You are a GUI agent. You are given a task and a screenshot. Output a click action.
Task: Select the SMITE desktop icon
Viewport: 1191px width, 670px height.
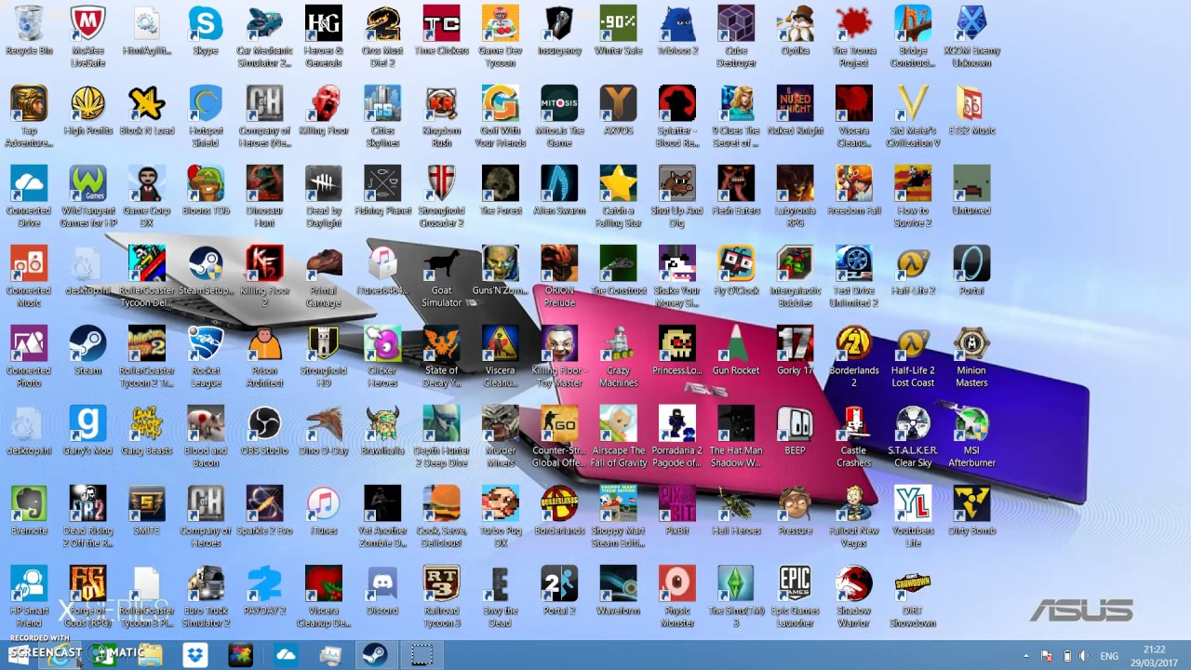click(146, 511)
